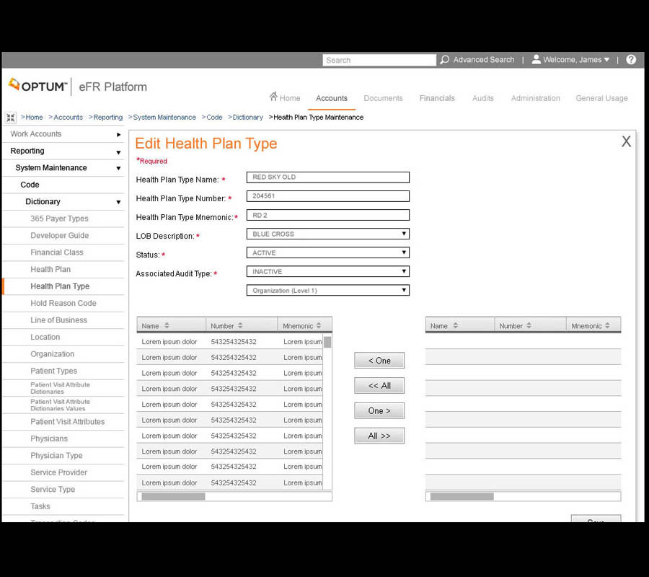The height and width of the screenshot is (577, 649).
Task: Click the Health Plan Type Name field
Action: (x=328, y=177)
